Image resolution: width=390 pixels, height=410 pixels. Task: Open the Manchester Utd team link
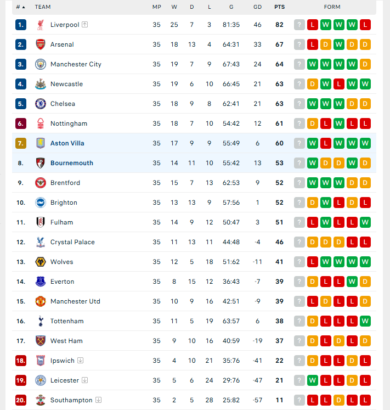tap(75, 301)
